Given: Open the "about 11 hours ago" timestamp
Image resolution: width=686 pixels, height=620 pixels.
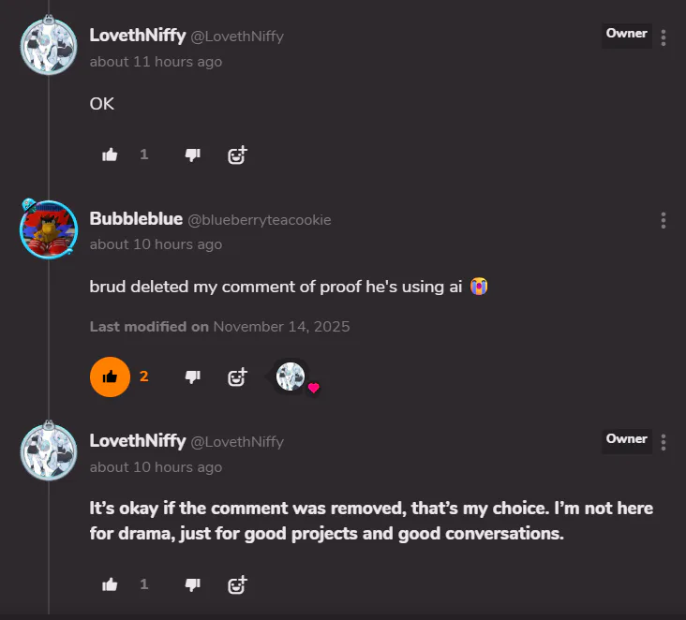Looking at the screenshot, I should (156, 62).
